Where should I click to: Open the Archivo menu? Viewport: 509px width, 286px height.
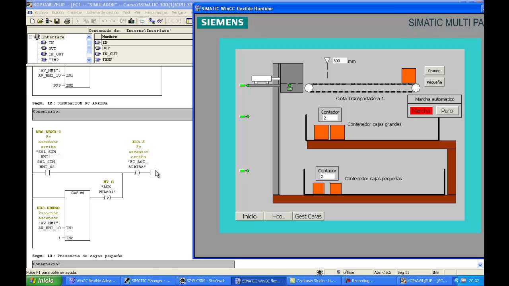(x=41, y=13)
